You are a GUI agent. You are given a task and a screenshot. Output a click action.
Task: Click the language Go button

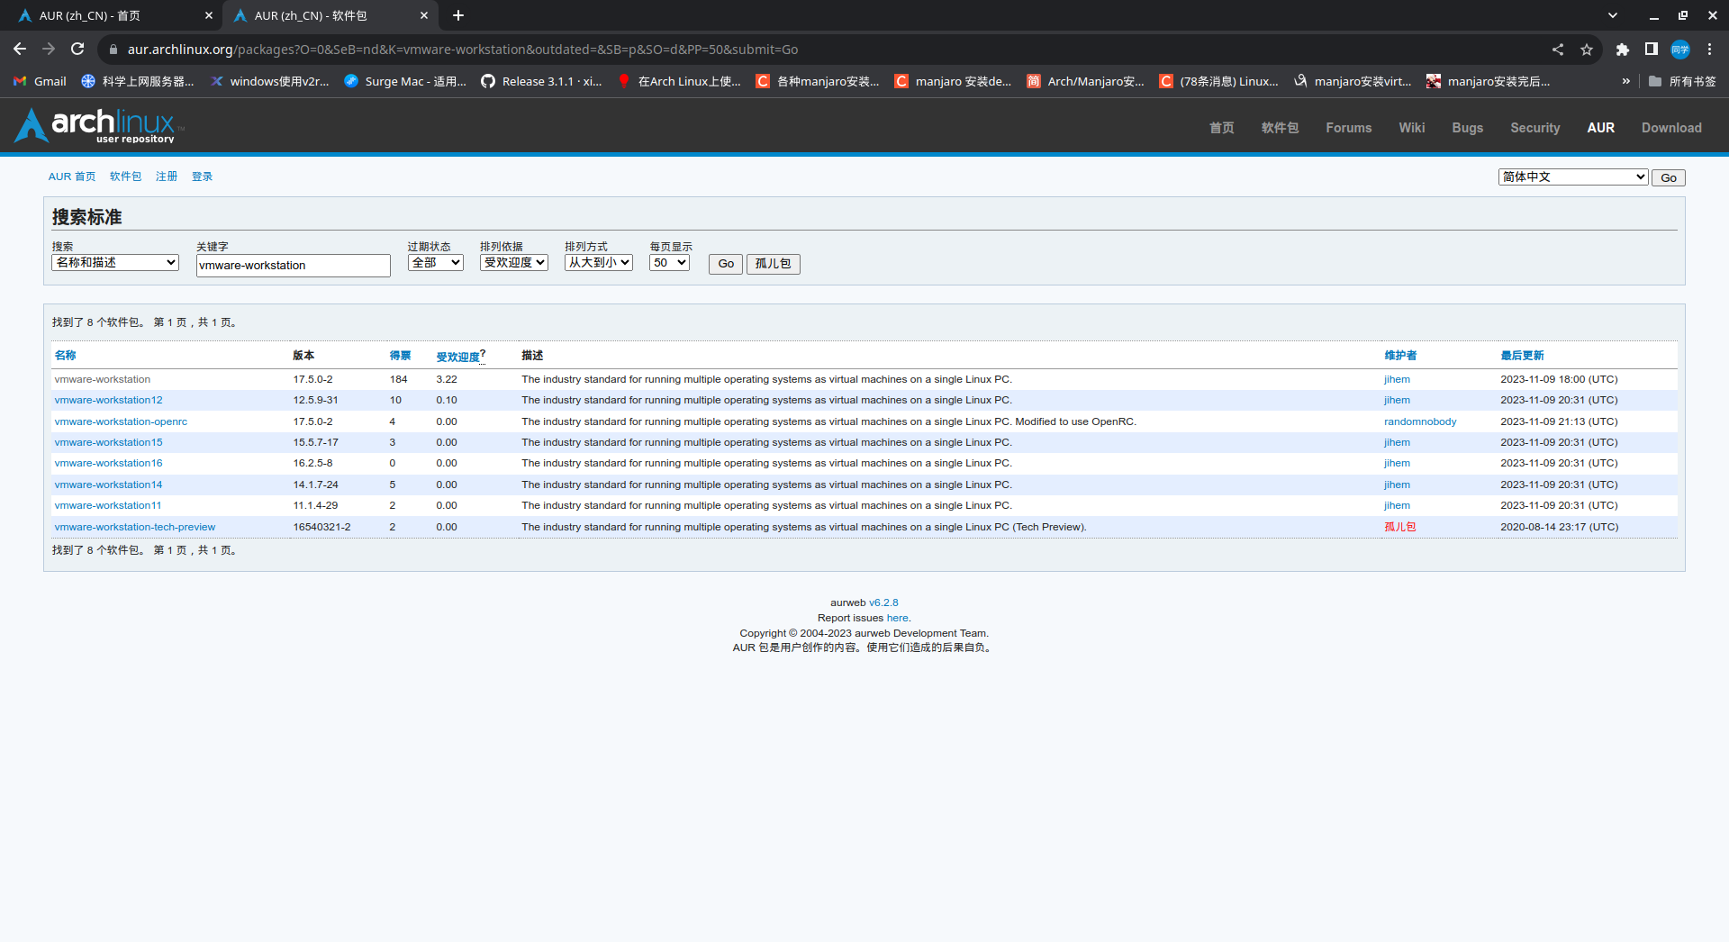click(x=1669, y=177)
